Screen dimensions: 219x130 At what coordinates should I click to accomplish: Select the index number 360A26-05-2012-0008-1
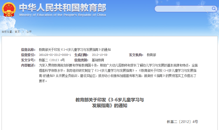pyautogui.click(x=55, y=55)
